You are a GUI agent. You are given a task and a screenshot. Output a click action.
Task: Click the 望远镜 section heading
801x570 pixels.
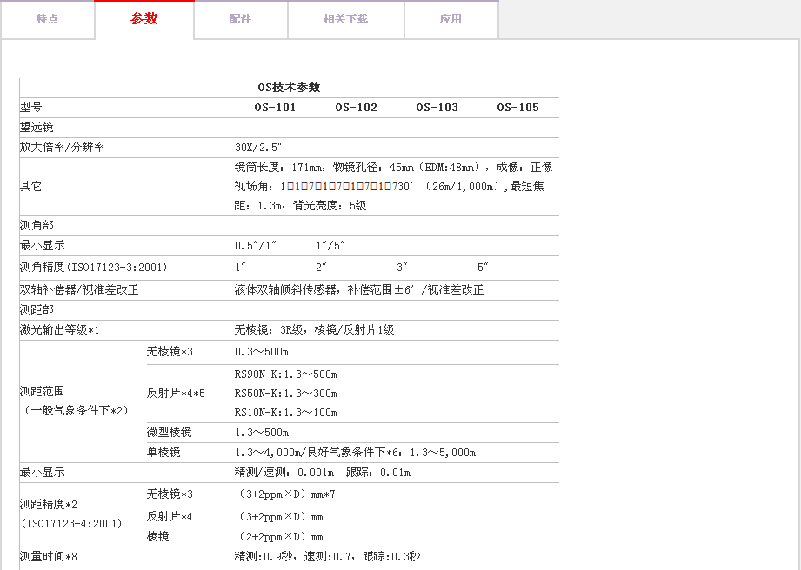tap(37, 128)
